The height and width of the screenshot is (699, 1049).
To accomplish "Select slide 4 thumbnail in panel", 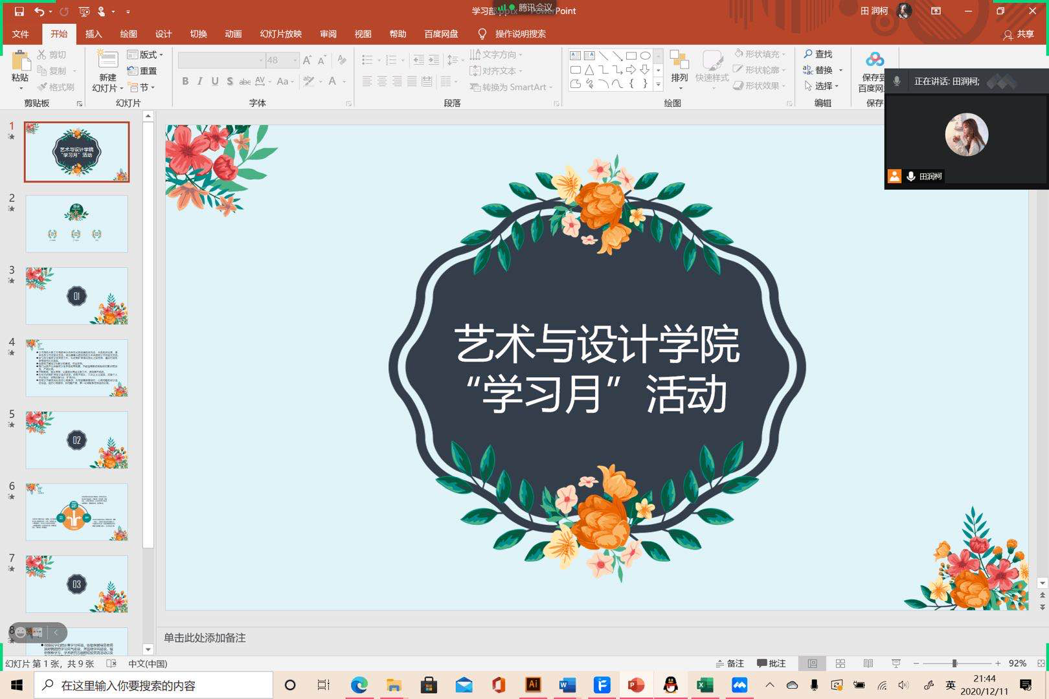I will [x=76, y=368].
